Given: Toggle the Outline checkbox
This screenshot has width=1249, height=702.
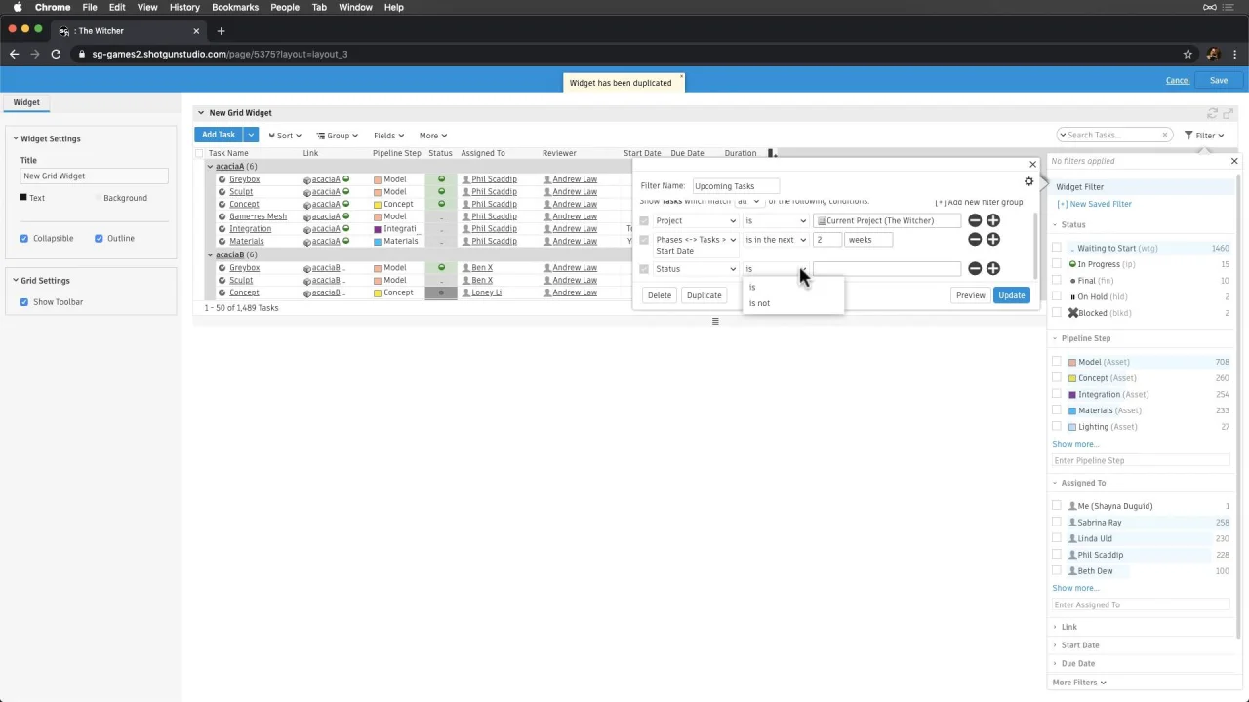Looking at the screenshot, I should coord(99,238).
